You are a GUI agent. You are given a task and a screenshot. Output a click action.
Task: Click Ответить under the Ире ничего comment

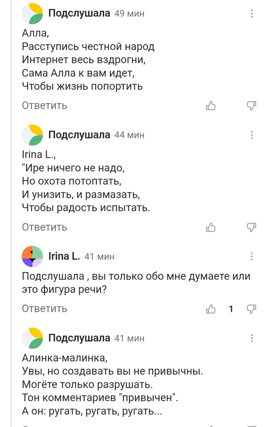coord(44,227)
